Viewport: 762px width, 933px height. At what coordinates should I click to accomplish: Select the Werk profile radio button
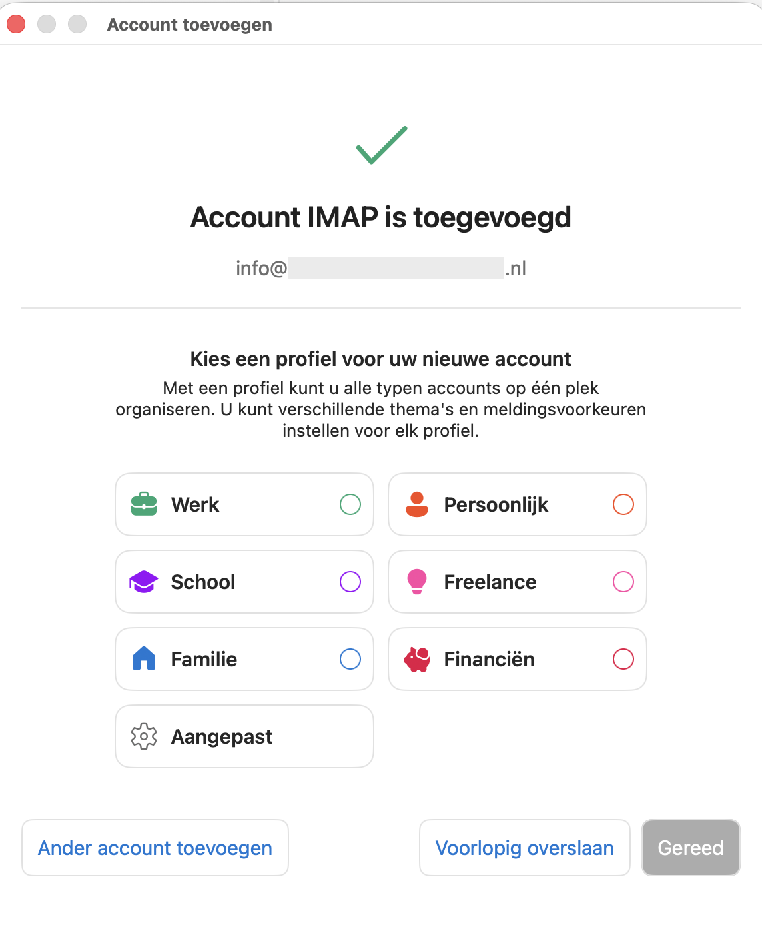tap(350, 504)
